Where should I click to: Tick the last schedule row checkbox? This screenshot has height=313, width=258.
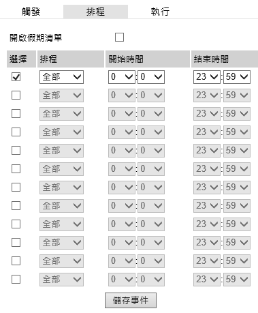(16, 280)
